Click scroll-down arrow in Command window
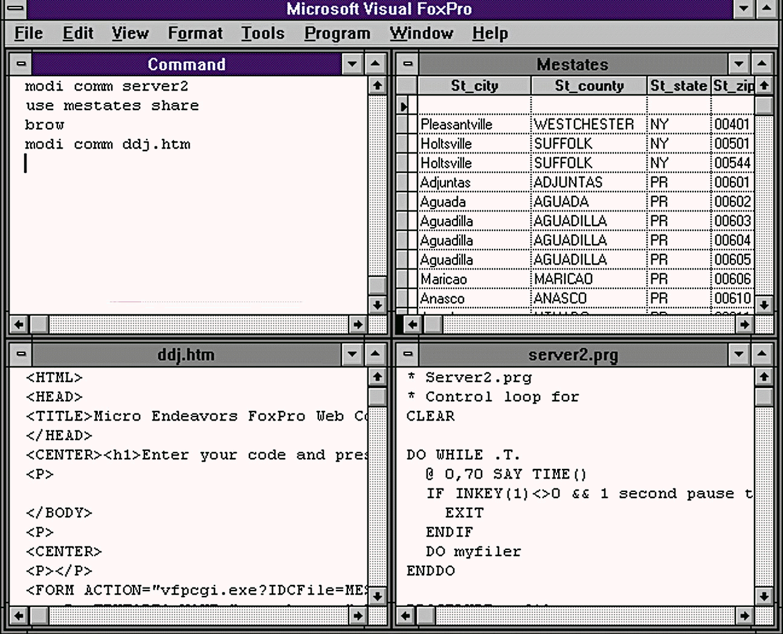Screen dimensions: 783x634 [377, 305]
